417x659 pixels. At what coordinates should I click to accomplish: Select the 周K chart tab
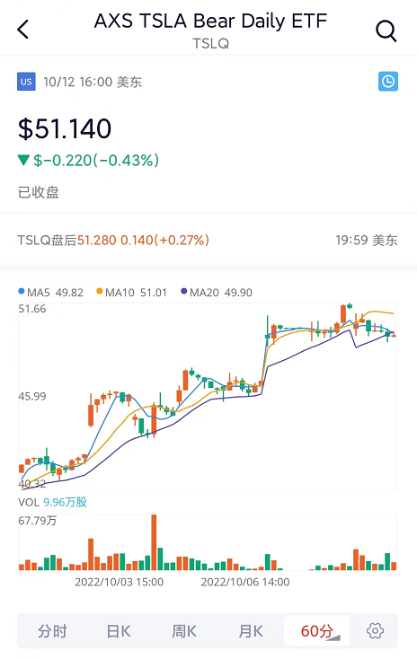(184, 631)
